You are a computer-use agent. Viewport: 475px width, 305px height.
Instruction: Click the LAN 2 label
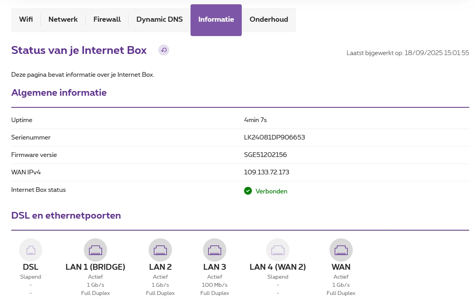160,267
